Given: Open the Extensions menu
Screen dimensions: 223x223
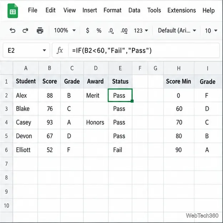Looking at the screenshot, I should pyautogui.click(x=182, y=10).
